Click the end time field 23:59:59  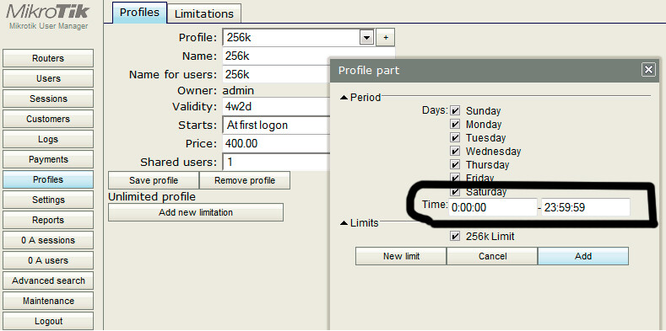point(586,207)
